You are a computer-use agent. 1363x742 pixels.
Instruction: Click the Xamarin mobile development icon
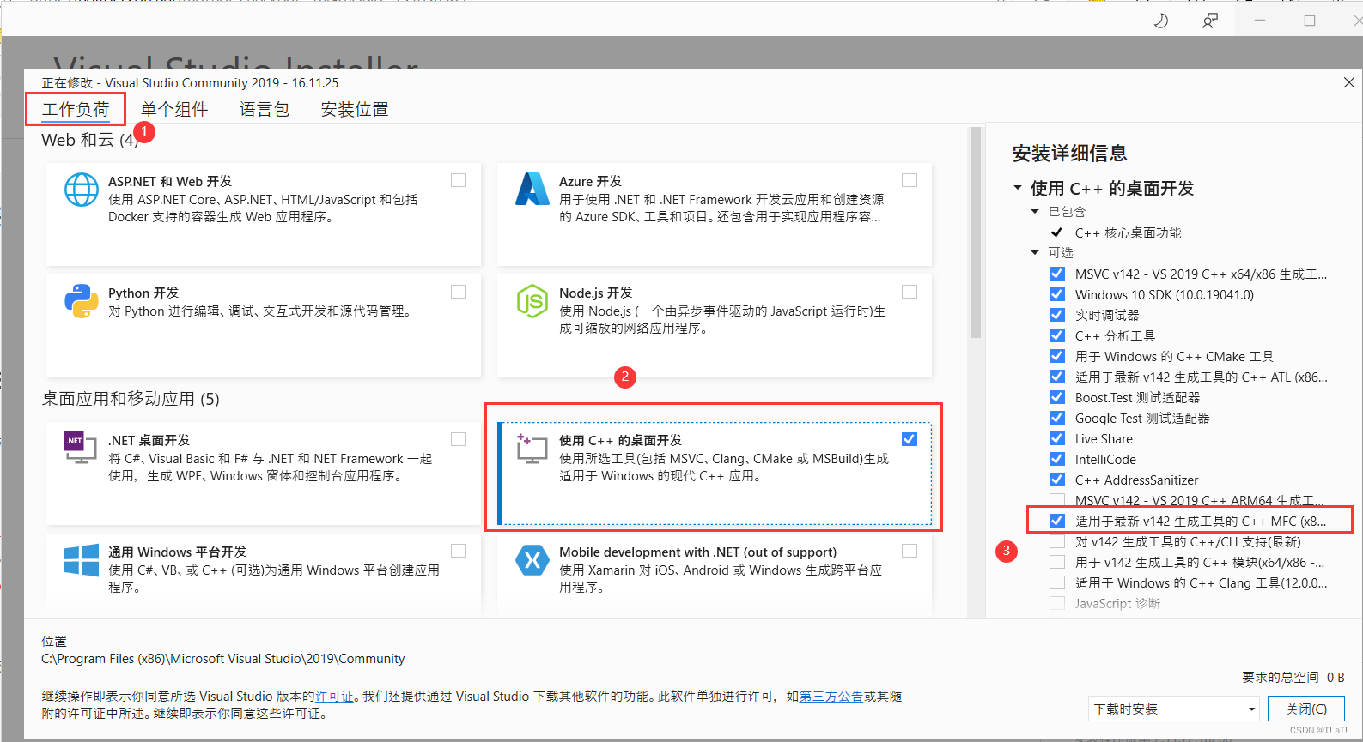[532, 560]
